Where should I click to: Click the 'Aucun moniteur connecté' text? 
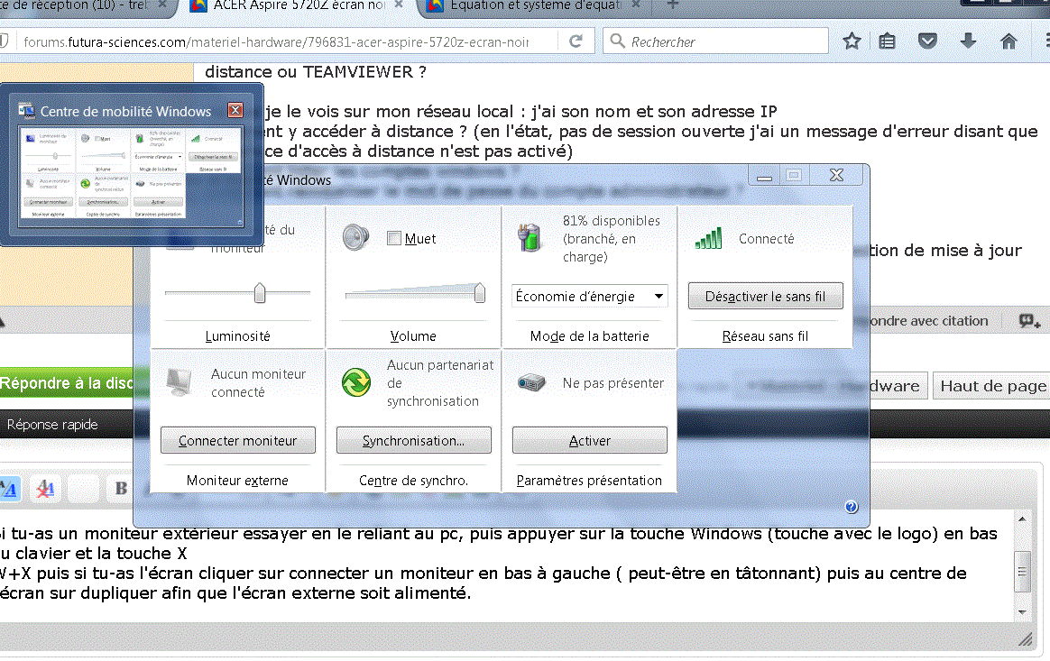(x=259, y=383)
